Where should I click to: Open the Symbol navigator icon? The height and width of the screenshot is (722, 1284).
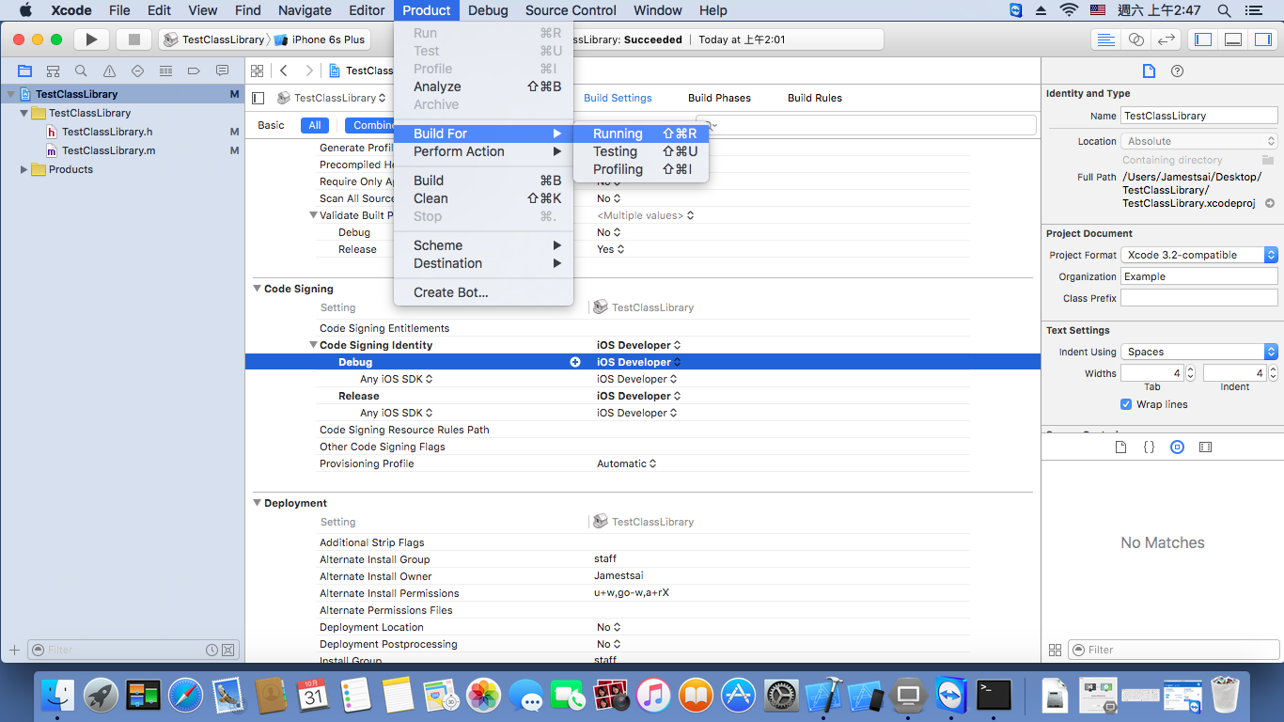[53, 71]
